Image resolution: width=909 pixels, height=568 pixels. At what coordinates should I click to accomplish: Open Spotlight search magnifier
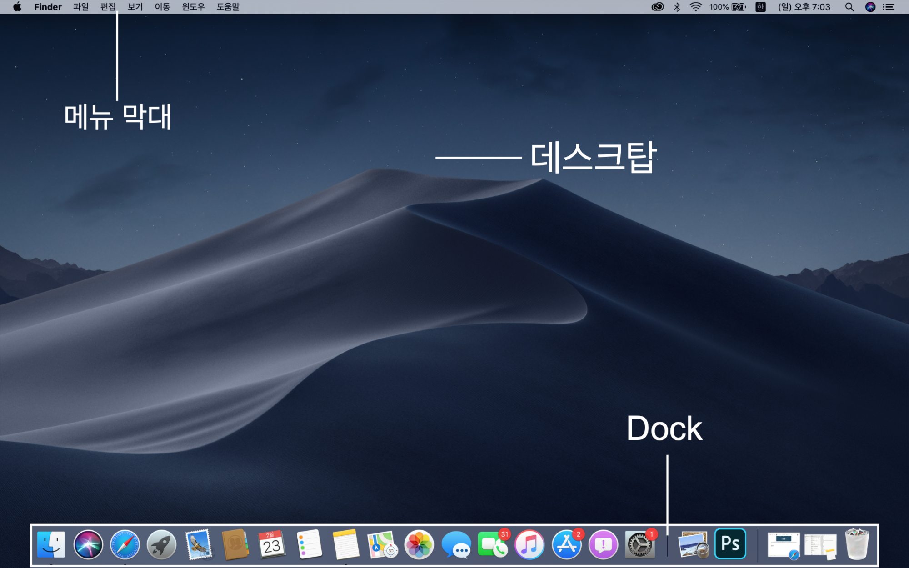pyautogui.click(x=849, y=7)
